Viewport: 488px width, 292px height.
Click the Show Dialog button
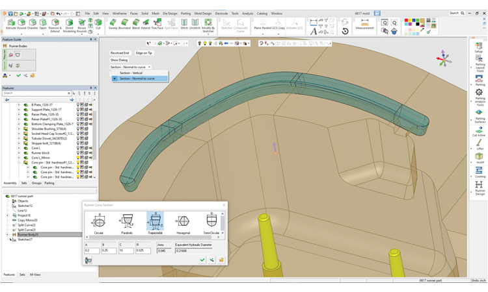(119, 60)
